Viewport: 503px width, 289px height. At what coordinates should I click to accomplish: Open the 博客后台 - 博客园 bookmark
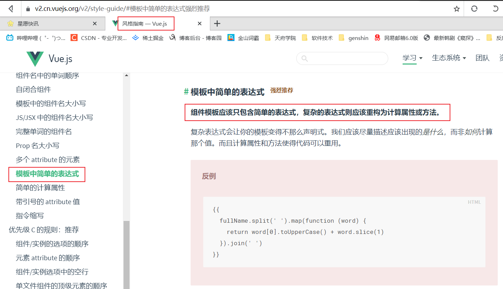pos(195,38)
